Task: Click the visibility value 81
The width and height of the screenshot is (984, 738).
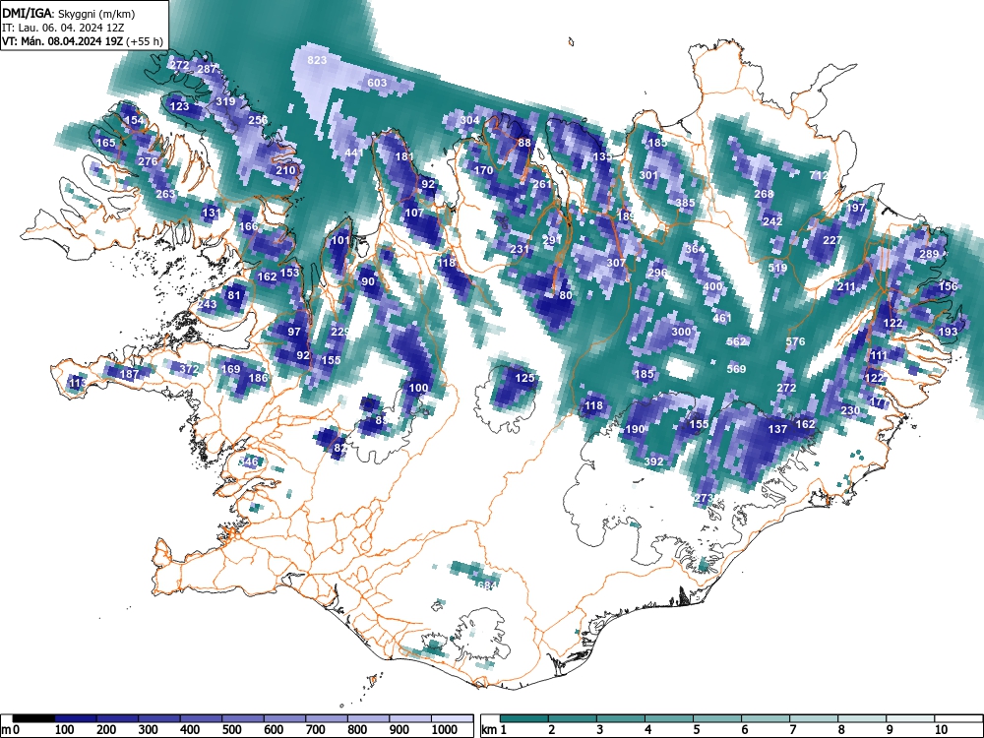Action: pyautogui.click(x=234, y=295)
